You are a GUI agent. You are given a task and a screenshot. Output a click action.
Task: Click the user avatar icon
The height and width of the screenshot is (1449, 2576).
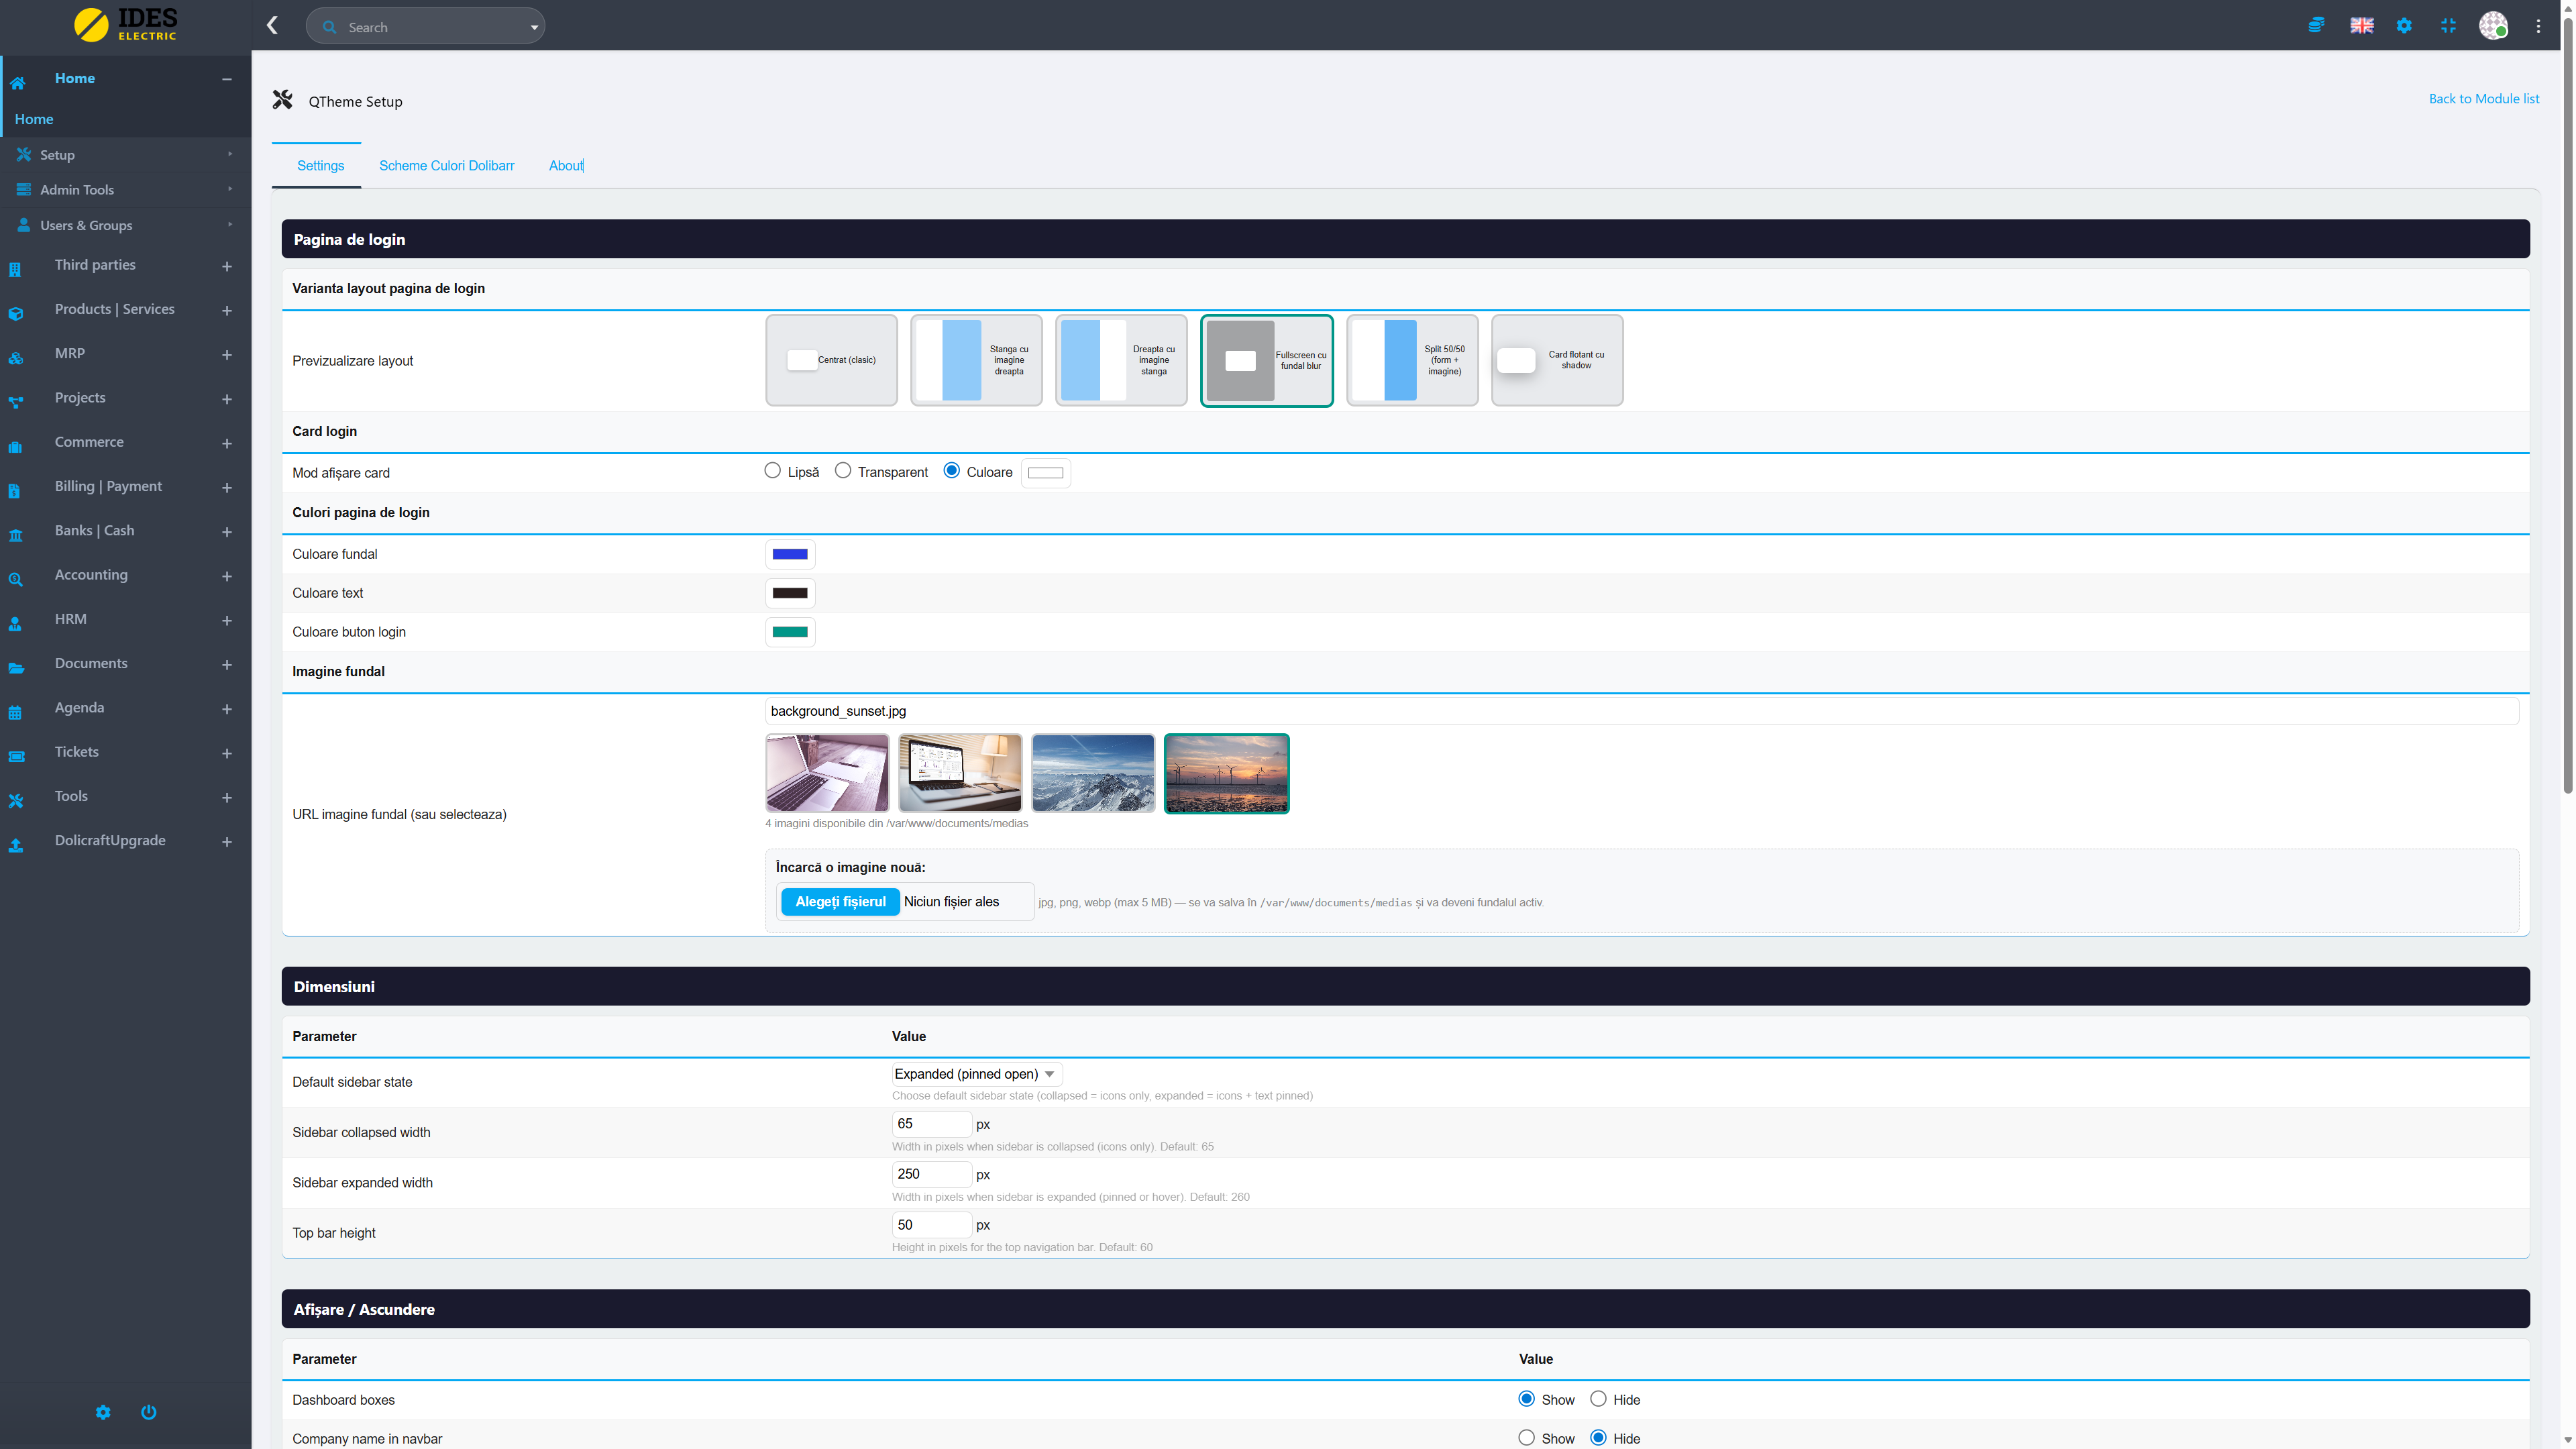(x=2493, y=26)
